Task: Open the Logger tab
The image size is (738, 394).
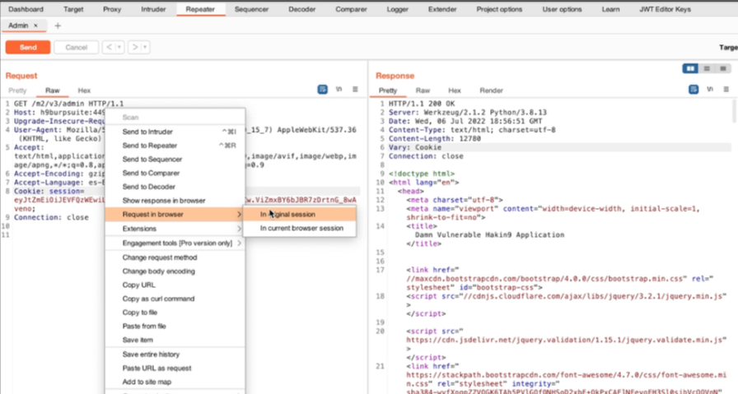Action: tap(398, 9)
